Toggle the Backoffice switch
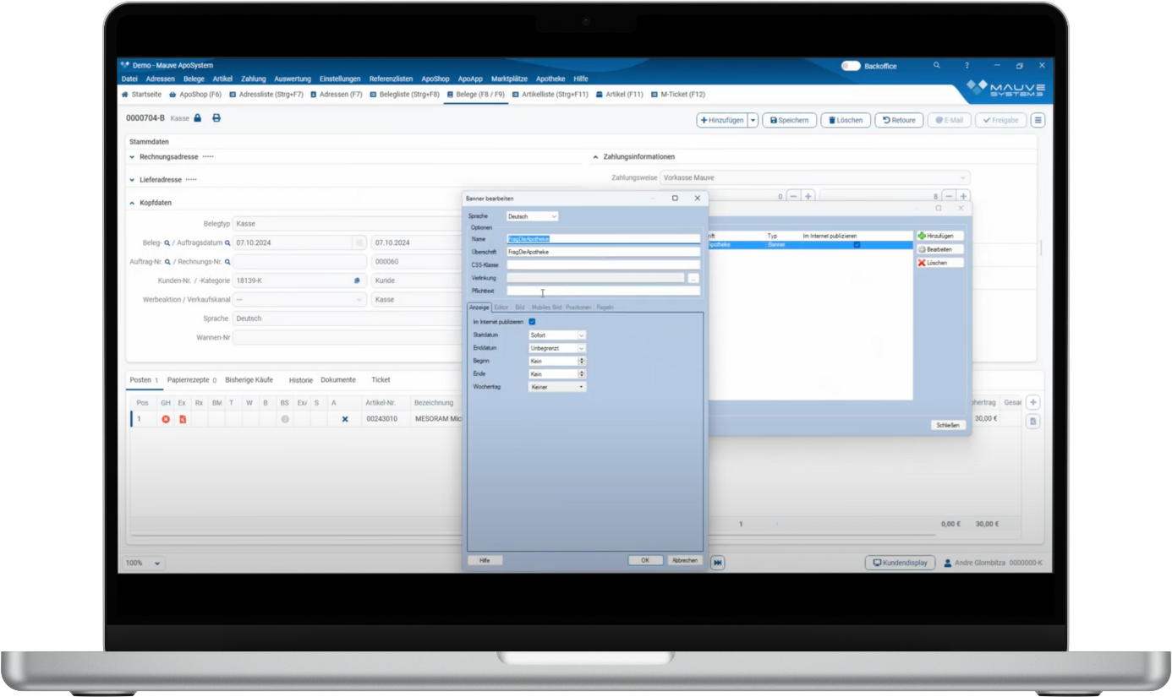The width and height of the screenshot is (1172, 697). [850, 66]
